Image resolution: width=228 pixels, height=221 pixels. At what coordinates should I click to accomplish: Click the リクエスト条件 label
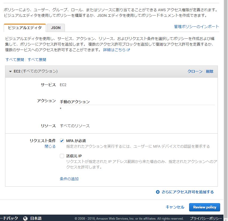tap(43, 140)
